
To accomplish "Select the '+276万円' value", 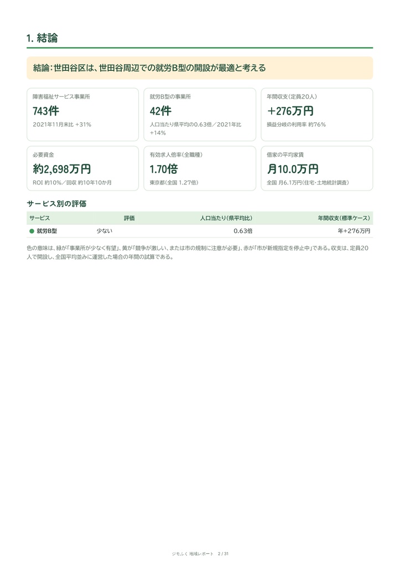I will point(290,111).
